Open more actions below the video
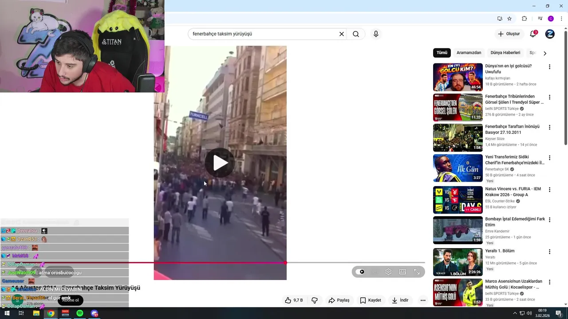The width and height of the screenshot is (568, 319). click(x=423, y=300)
